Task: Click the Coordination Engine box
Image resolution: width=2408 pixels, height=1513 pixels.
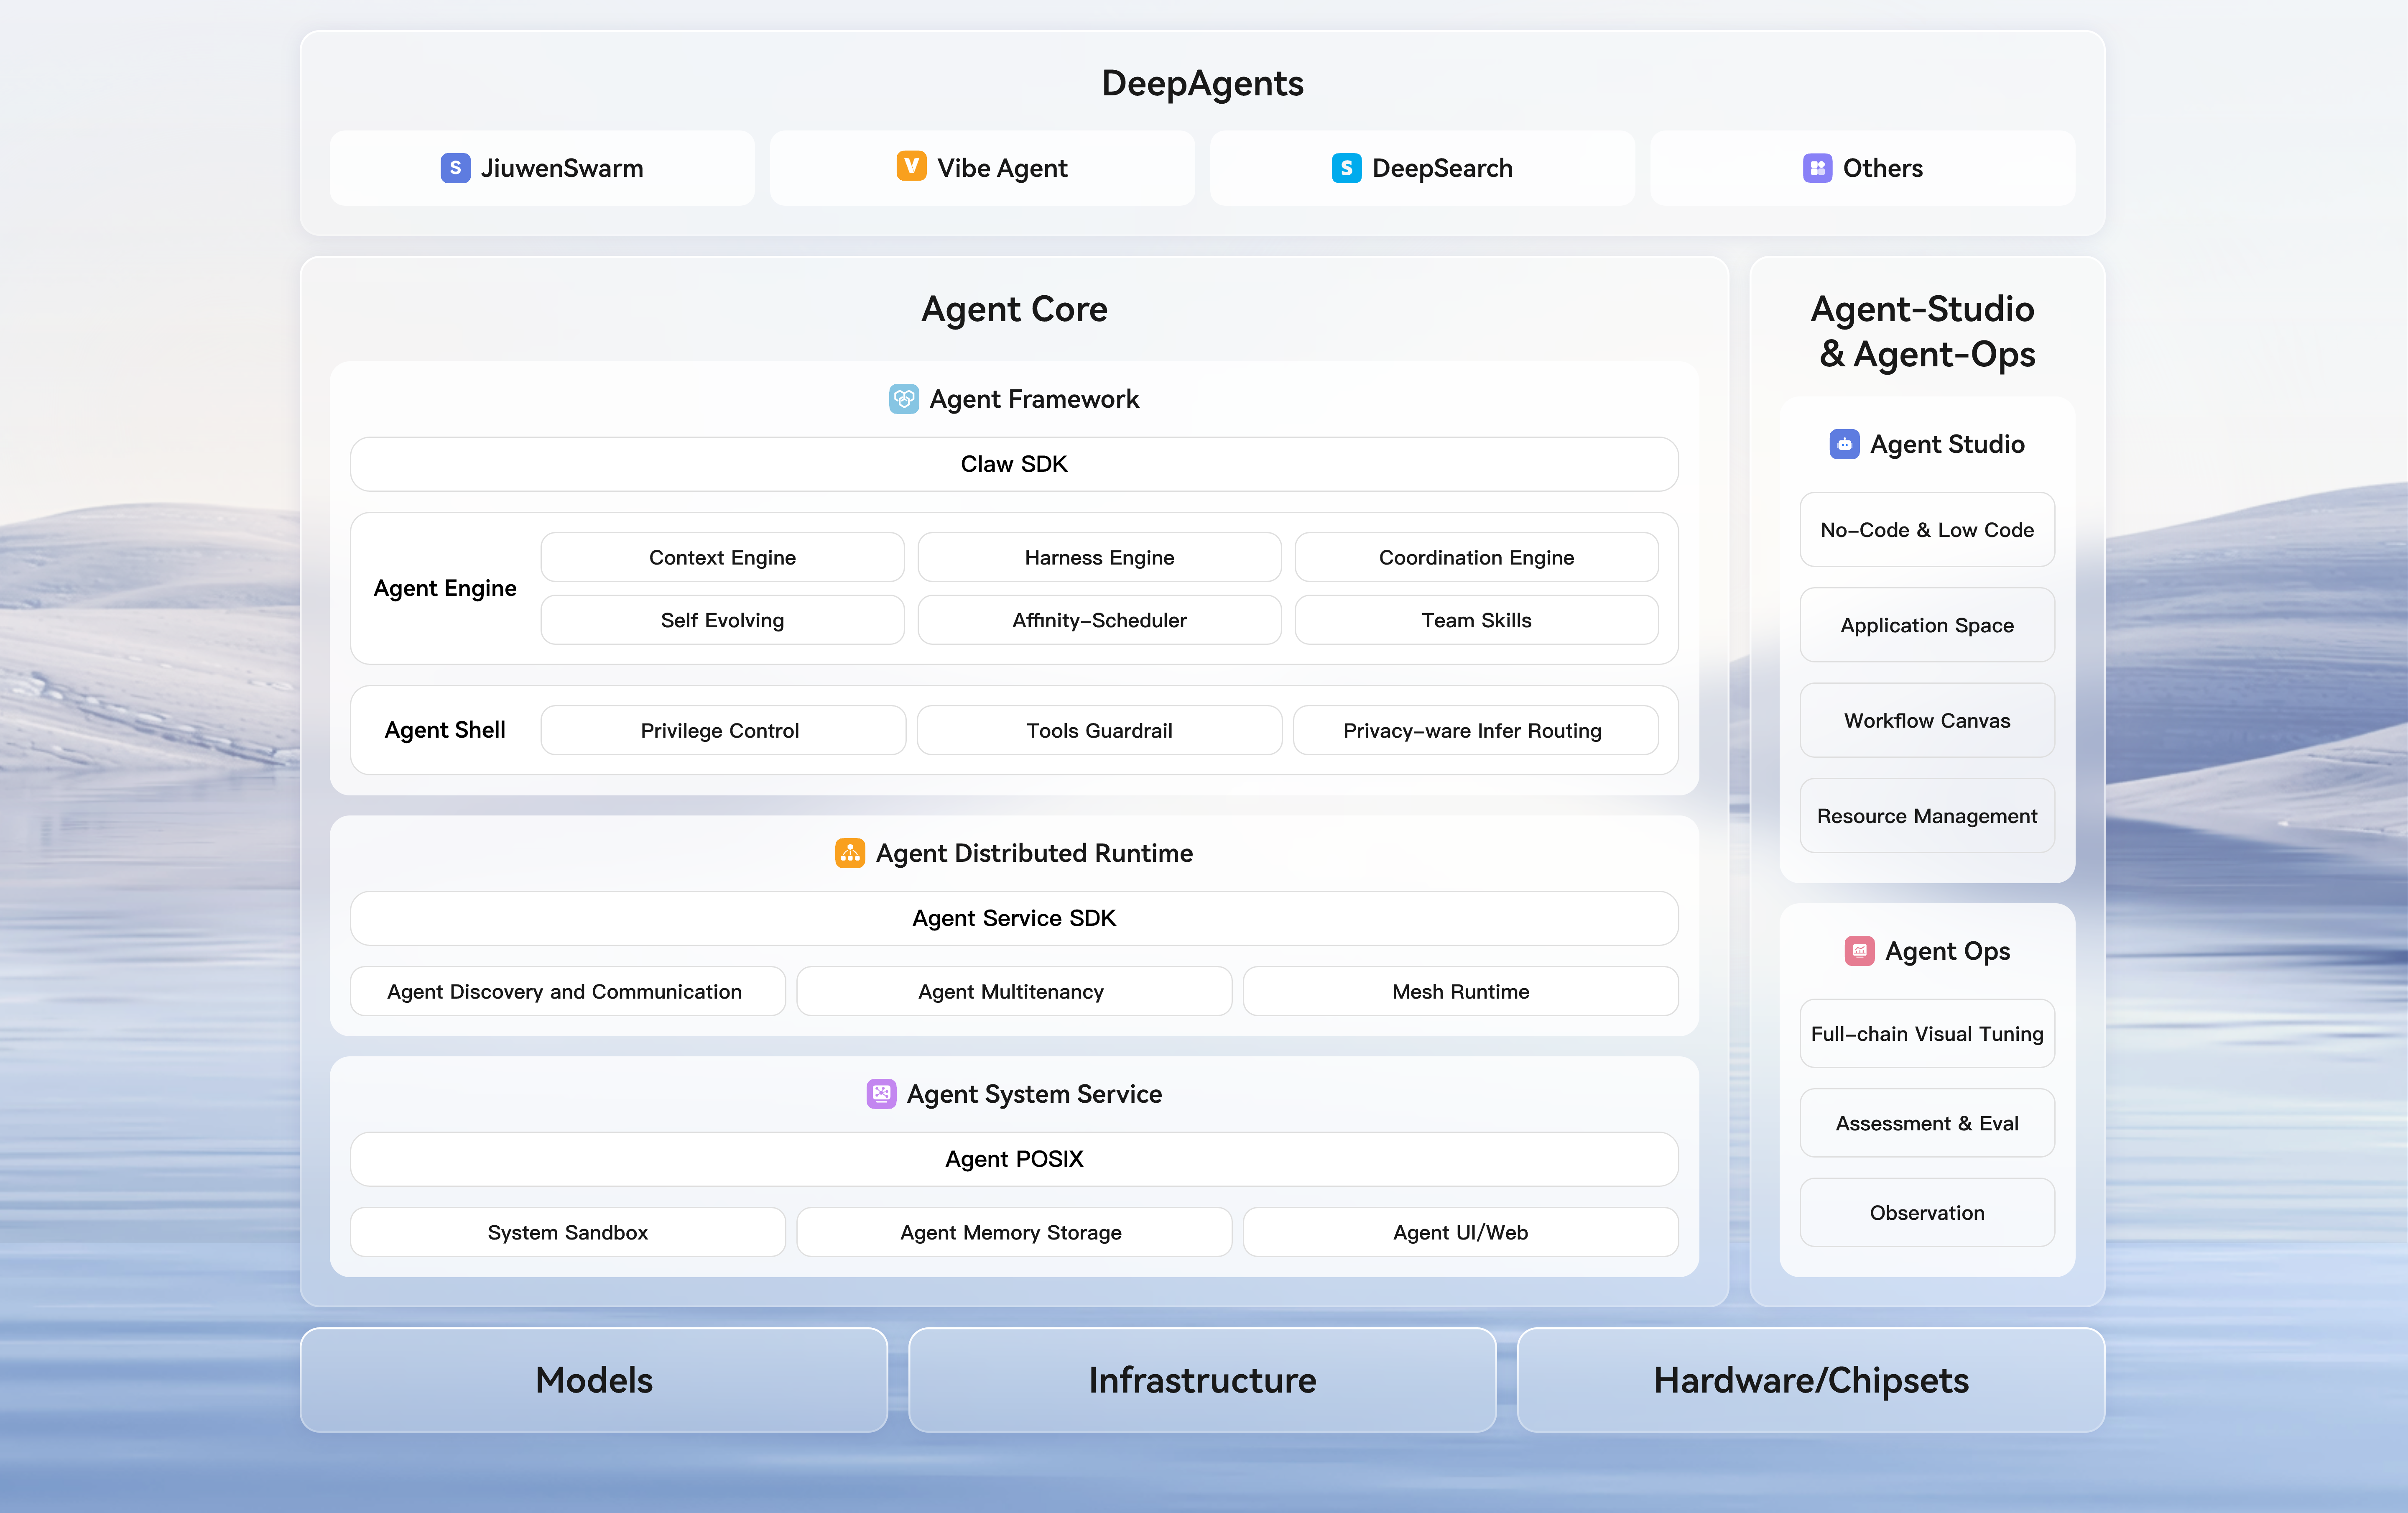Action: coord(1476,558)
